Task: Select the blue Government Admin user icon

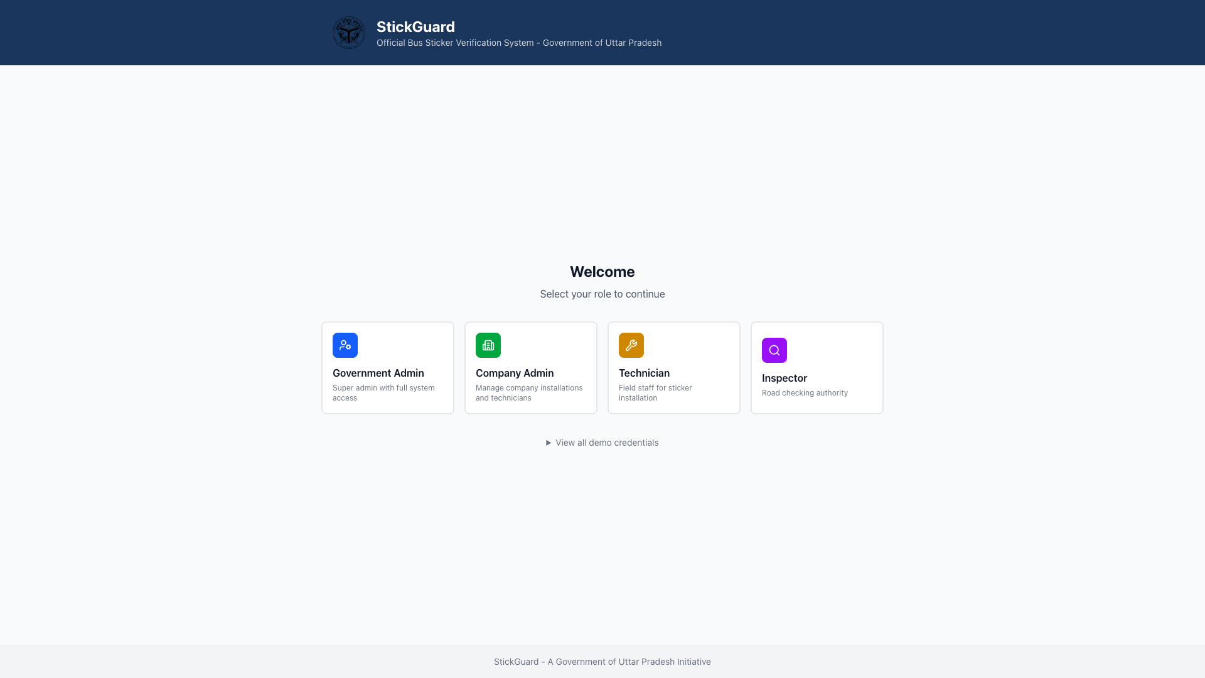Action: coord(345,345)
